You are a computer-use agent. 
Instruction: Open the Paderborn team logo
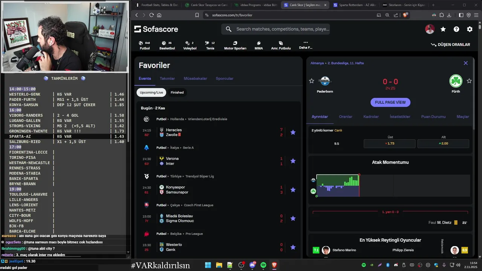[325, 81]
